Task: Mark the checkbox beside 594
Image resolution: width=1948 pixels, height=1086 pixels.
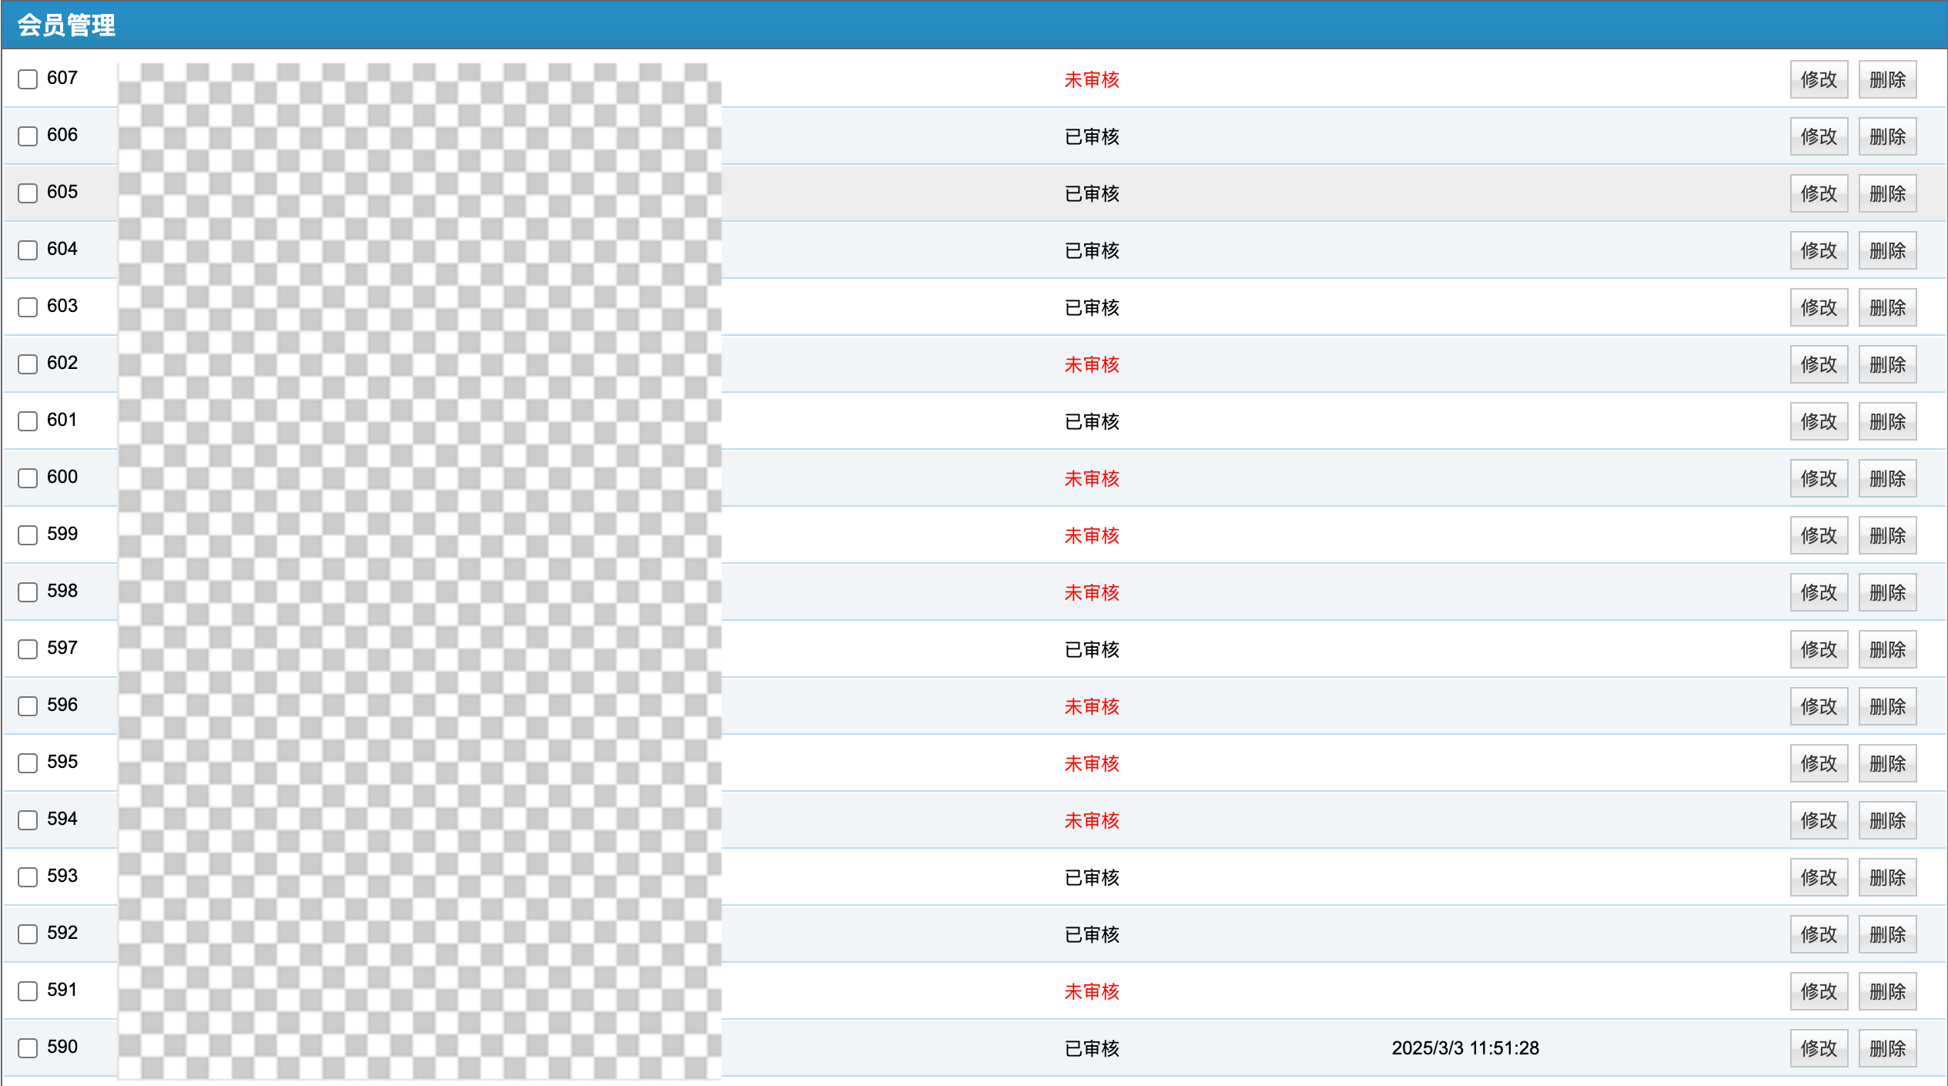Action: pos(28,820)
